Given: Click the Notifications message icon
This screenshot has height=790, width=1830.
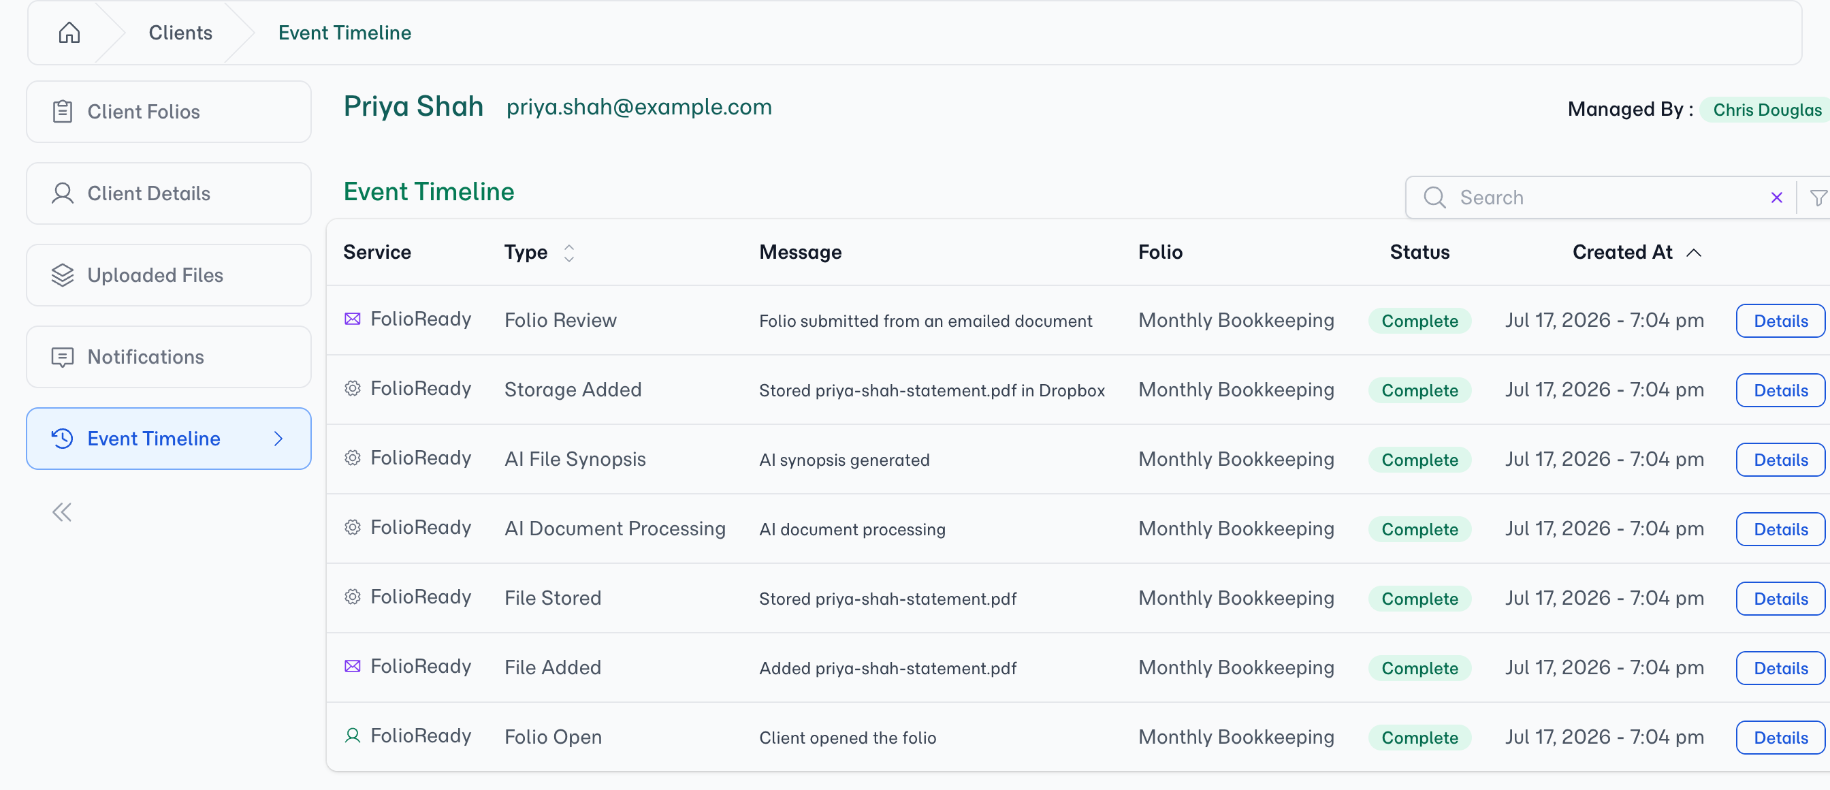Looking at the screenshot, I should [63, 357].
